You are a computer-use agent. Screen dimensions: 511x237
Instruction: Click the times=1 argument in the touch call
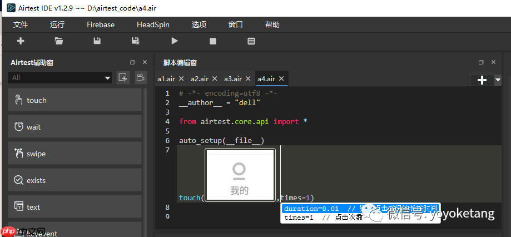[295, 198]
